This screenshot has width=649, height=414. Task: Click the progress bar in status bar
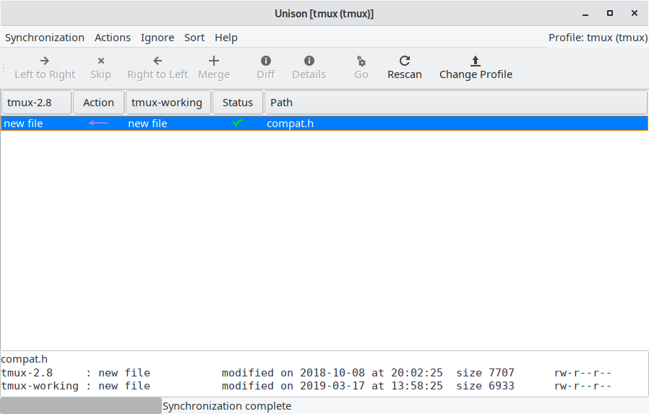pyautogui.click(x=81, y=406)
